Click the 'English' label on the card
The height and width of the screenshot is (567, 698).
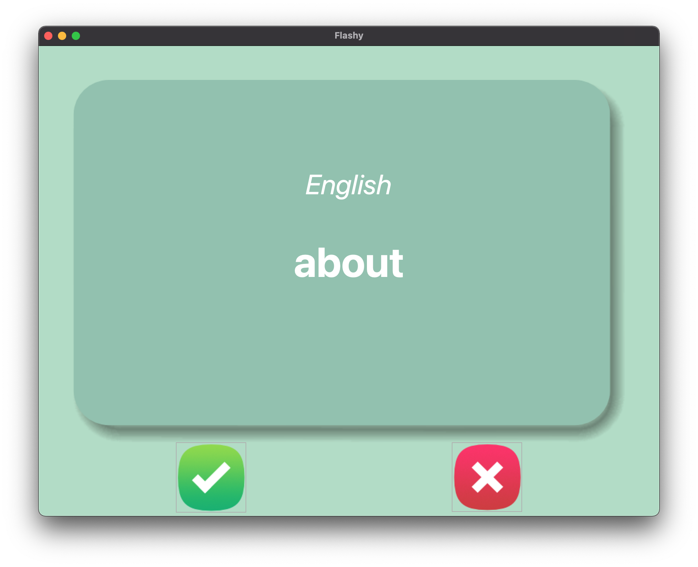(349, 185)
